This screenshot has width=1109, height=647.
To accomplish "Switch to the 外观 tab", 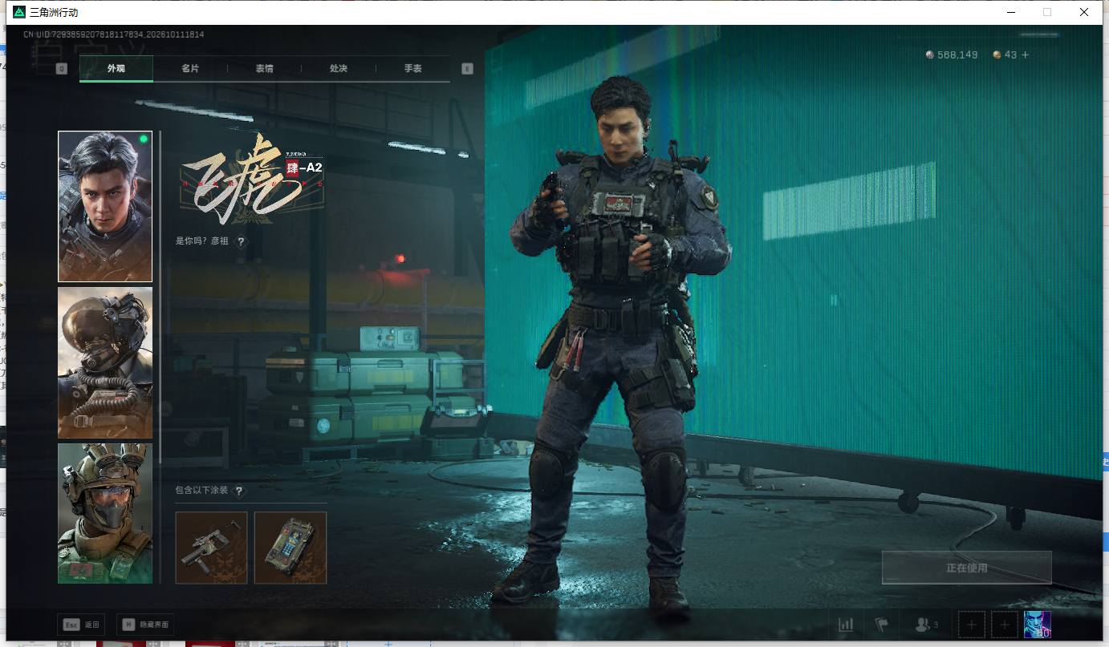I will (116, 69).
